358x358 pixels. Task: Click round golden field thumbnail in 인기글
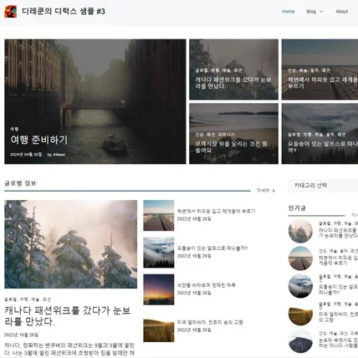tap(300, 314)
